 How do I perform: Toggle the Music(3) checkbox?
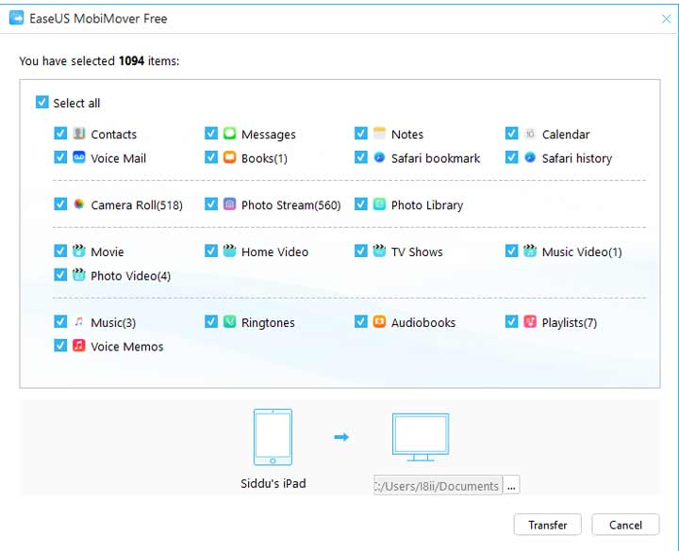point(60,321)
